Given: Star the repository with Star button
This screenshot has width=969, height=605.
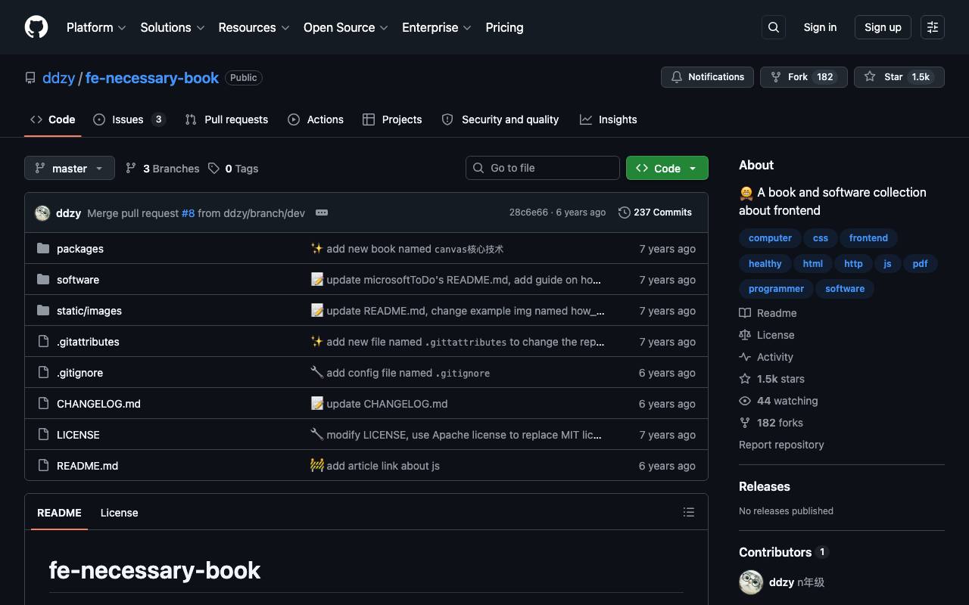Looking at the screenshot, I should (899, 77).
